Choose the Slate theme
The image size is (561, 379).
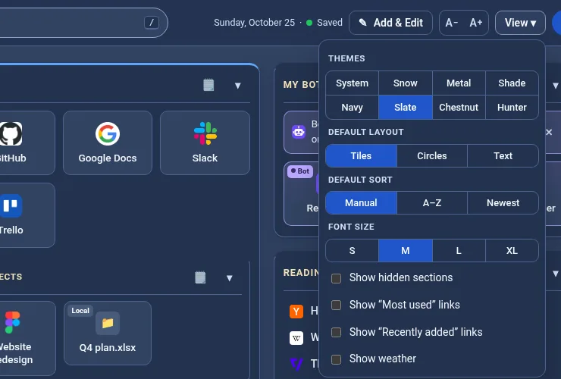point(406,108)
